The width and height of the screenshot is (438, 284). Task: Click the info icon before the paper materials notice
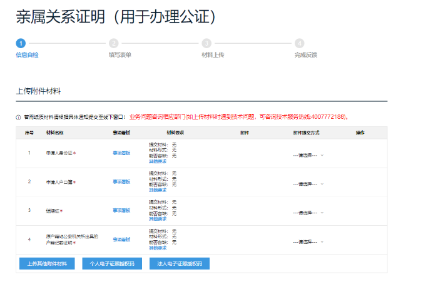pyautogui.click(x=18, y=117)
